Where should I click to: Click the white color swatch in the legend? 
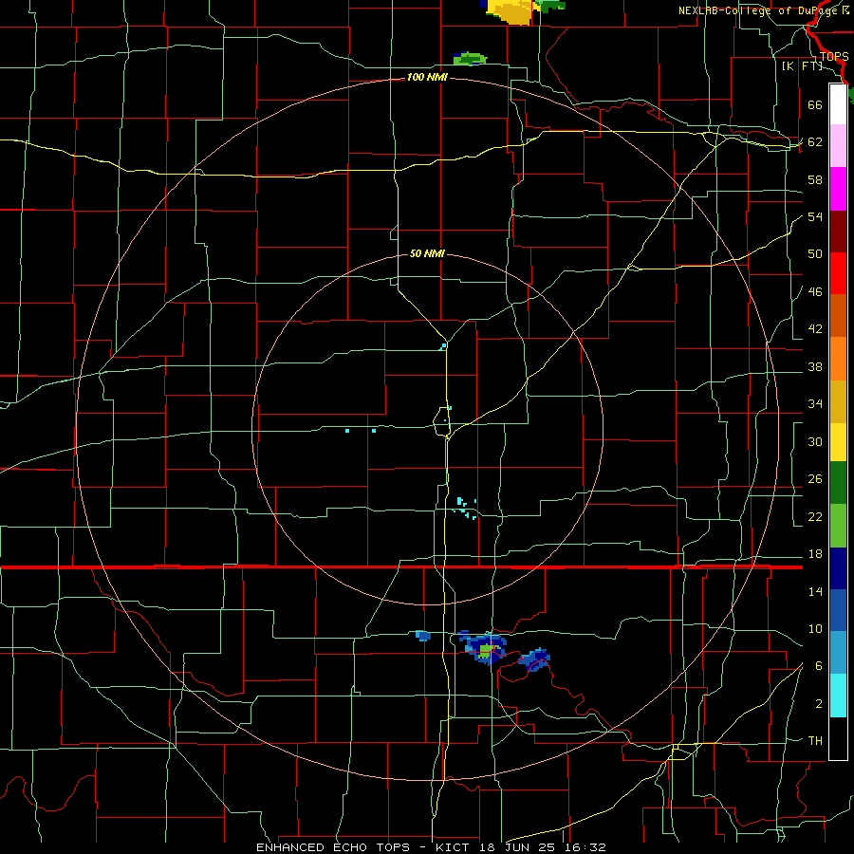point(838,104)
